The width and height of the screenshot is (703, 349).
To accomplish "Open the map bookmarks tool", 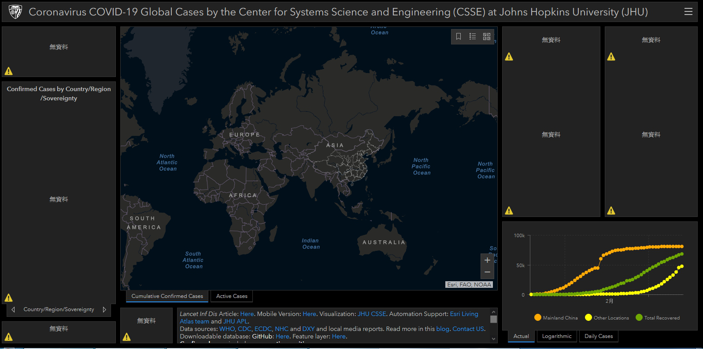I will click(459, 37).
